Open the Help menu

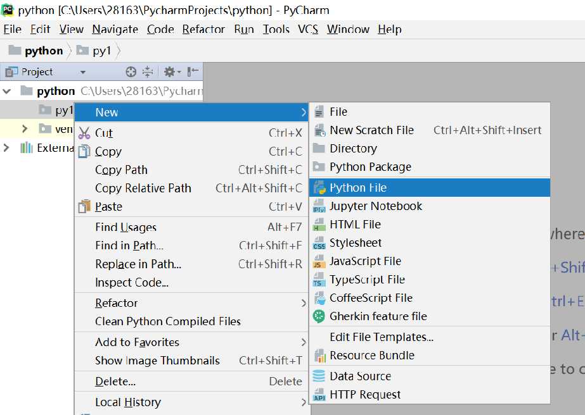click(390, 29)
